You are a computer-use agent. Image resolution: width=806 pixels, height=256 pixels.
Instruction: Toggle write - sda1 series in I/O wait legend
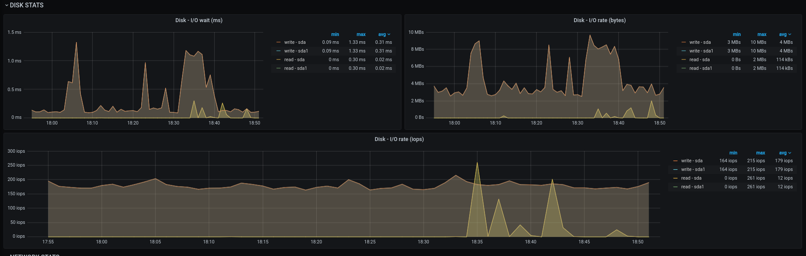[296, 51]
